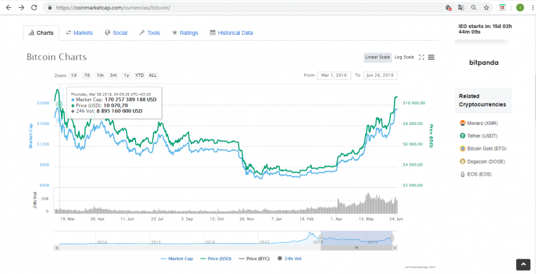Open the Monero (XMR) link
Viewport: 536px width, 274px height.
click(x=482, y=123)
